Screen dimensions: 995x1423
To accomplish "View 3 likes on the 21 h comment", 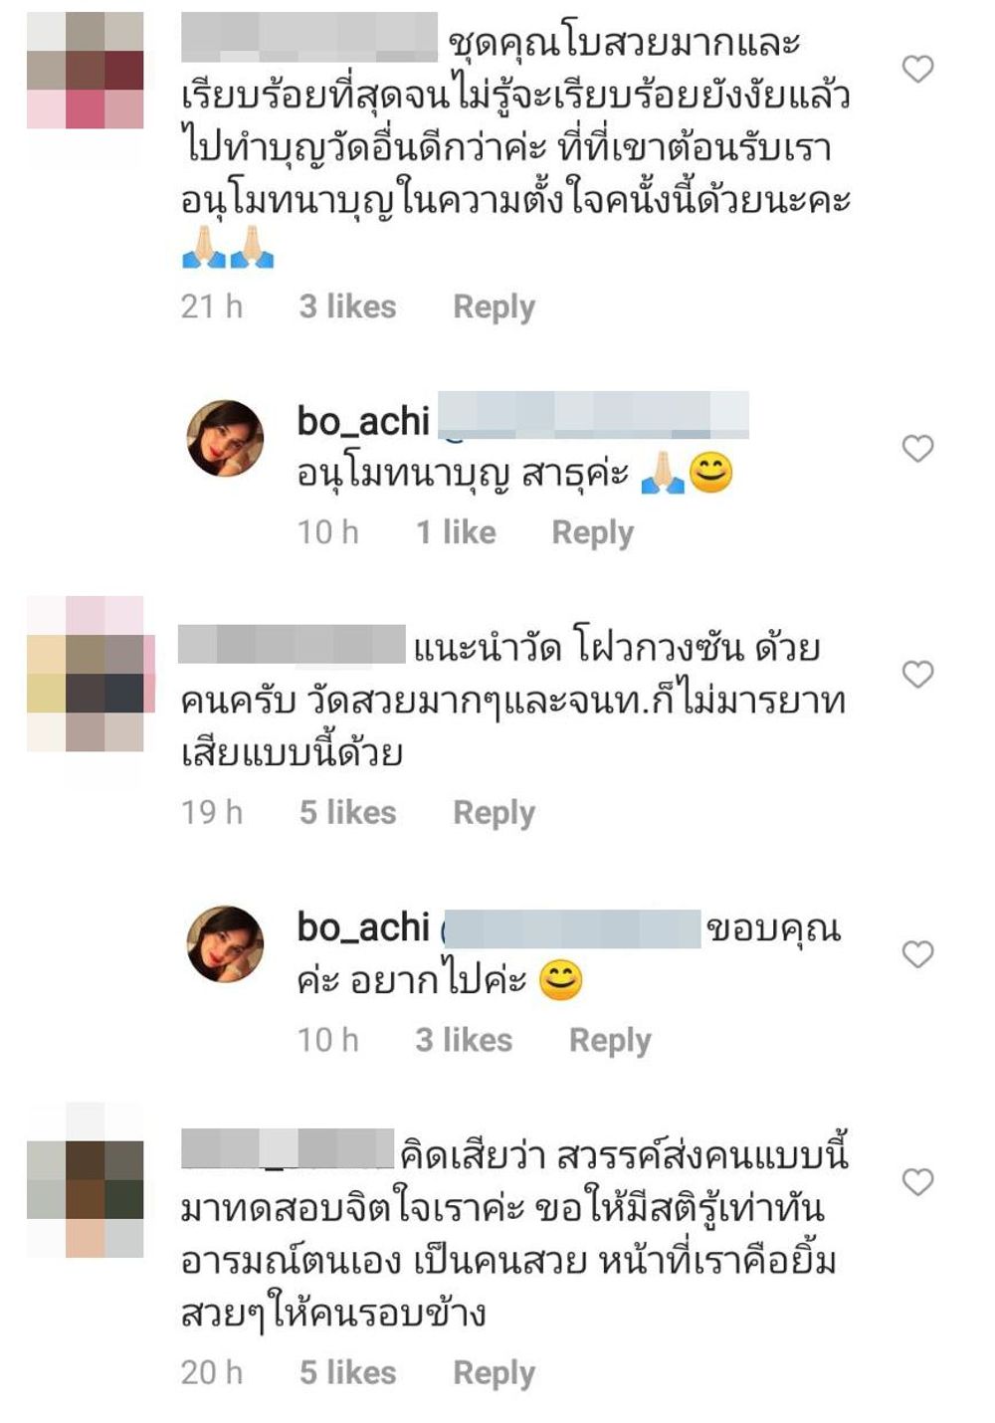I will 347,306.
